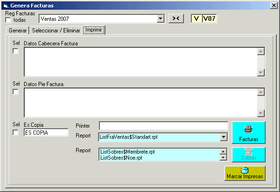This screenshot has height=192, width=280.
Task: Enable the Reg Facturas todas checkbox
Action: 8,20
